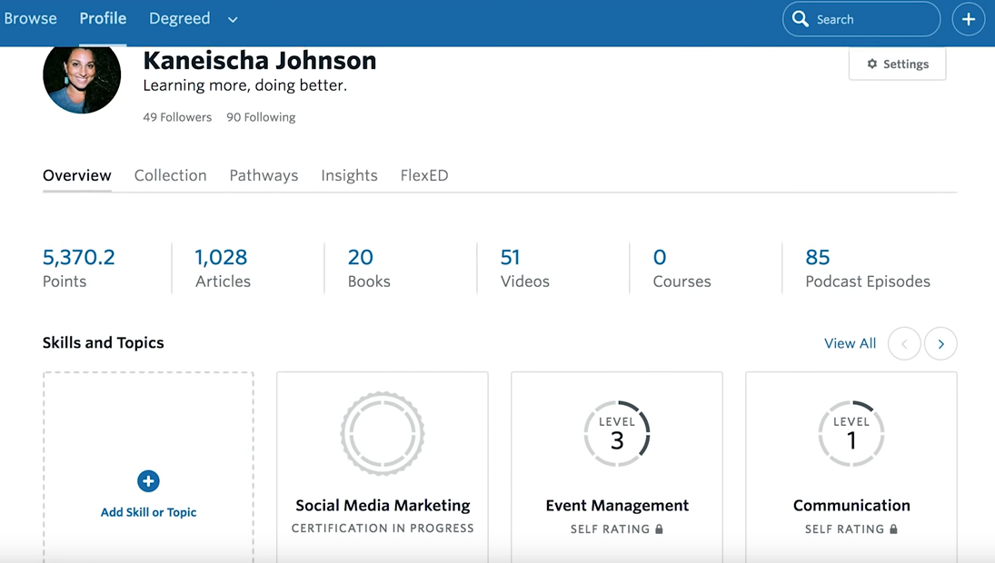Open the Pathways tab
Viewport: 995px width, 563px height.
click(x=264, y=175)
